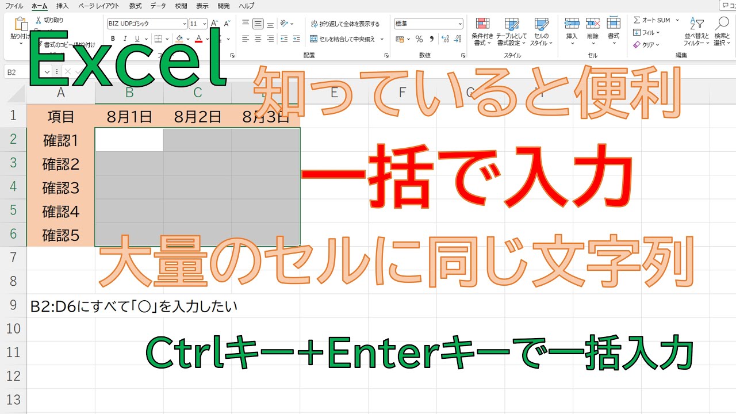The width and height of the screenshot is (736, 414).
Task: Switch to 数式 (Formulas) tab
Action: click(136, 6)
